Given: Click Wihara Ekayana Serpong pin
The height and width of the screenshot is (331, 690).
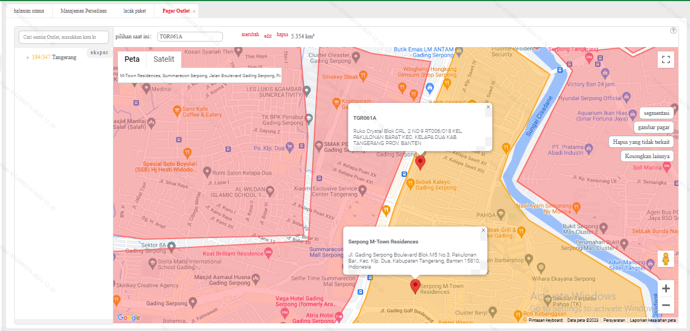Looking at the screenshot, I should click(x=541, y=268).
